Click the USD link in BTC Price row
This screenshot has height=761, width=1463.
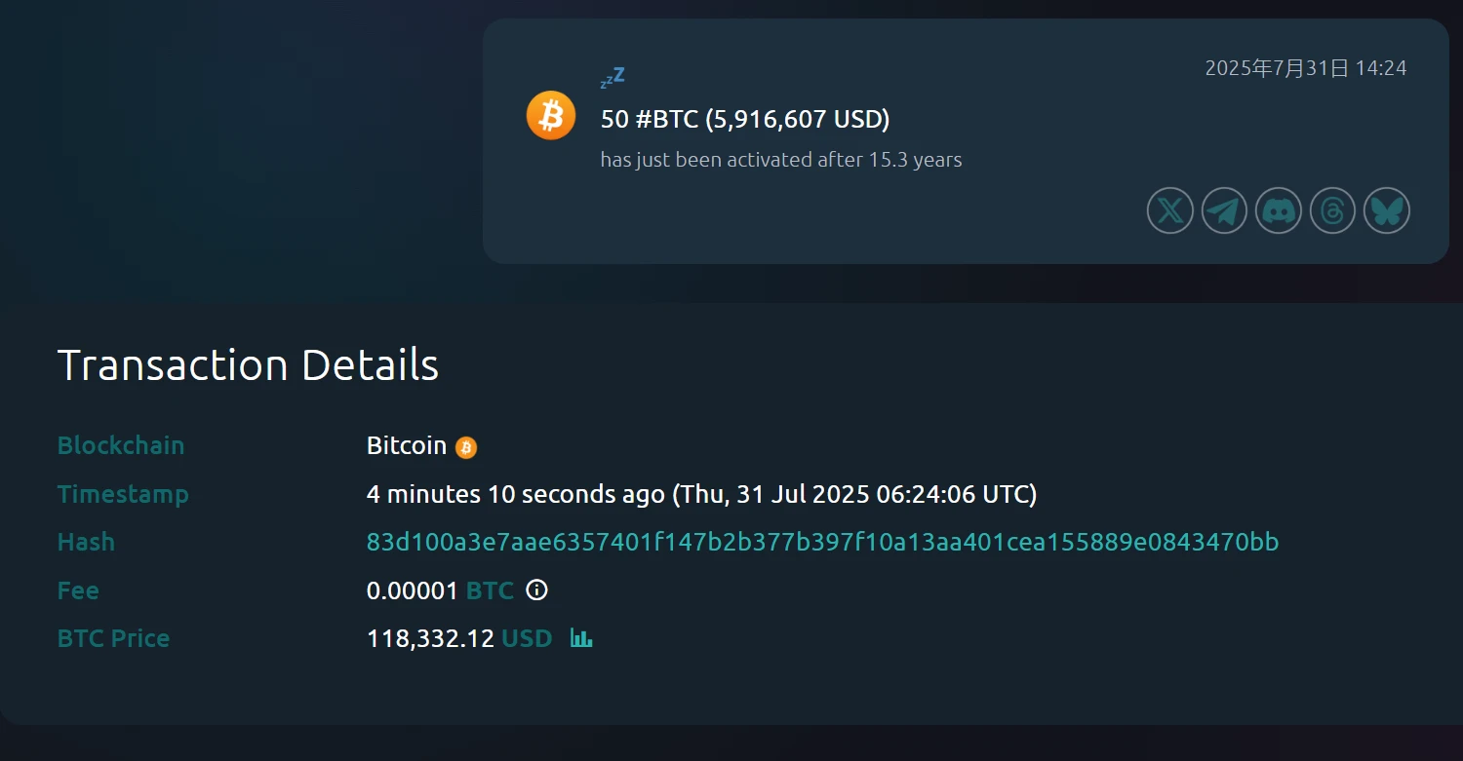[527, 638]
